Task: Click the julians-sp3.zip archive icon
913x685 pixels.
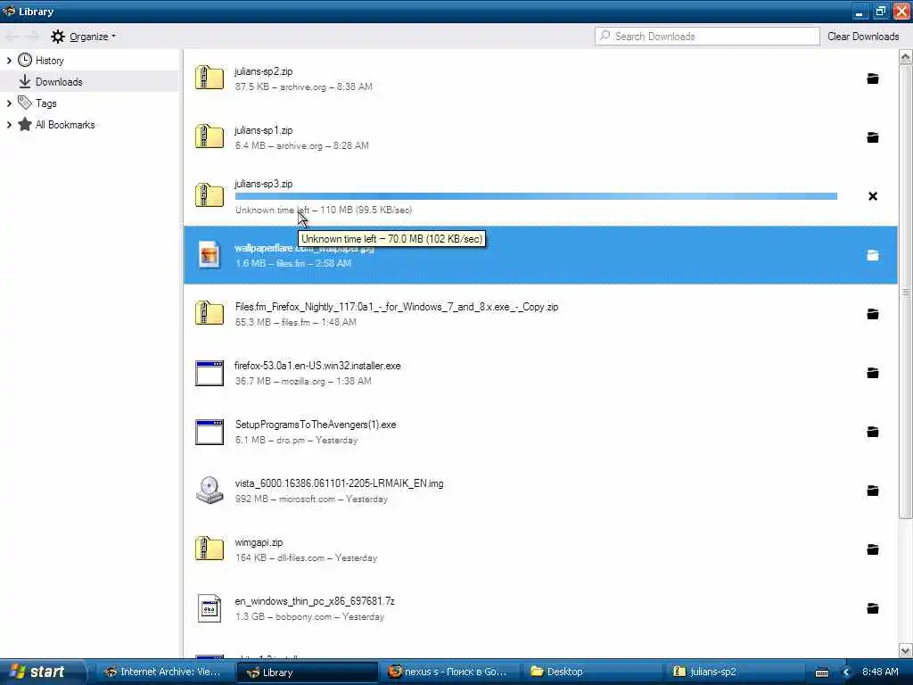Action: (x=209, y=195)
